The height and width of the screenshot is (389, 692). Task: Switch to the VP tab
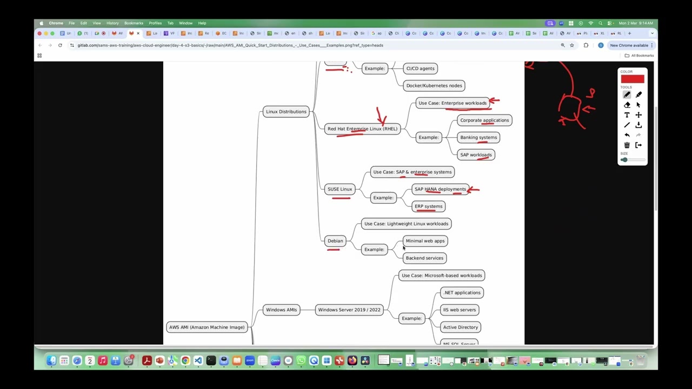pyautogui.click(x=170, y=33)
